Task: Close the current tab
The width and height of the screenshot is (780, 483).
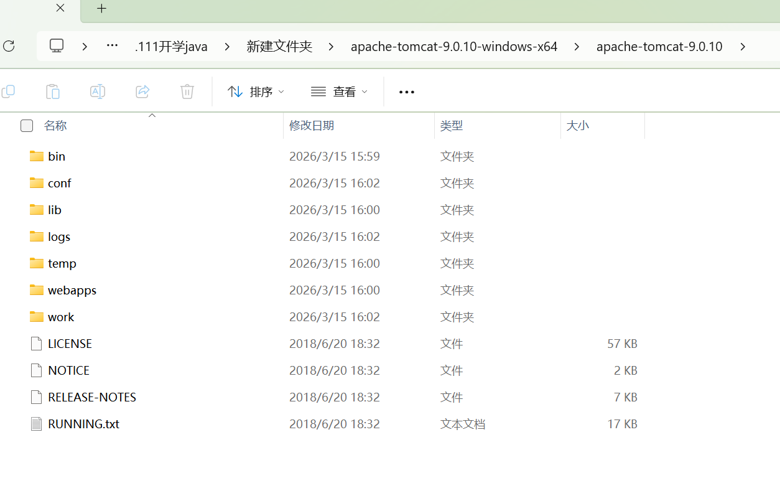Action: (60, 8)
